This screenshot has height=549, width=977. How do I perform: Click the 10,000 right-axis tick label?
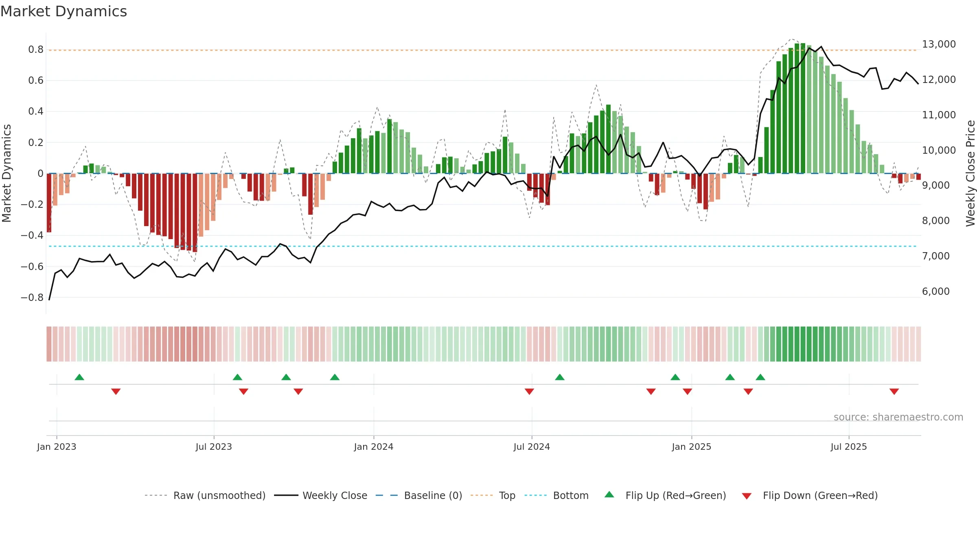pos(939,150)
